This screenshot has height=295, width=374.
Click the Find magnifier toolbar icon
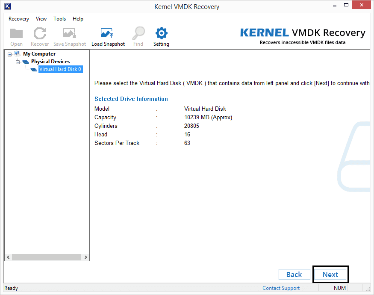tap(138, 33)
